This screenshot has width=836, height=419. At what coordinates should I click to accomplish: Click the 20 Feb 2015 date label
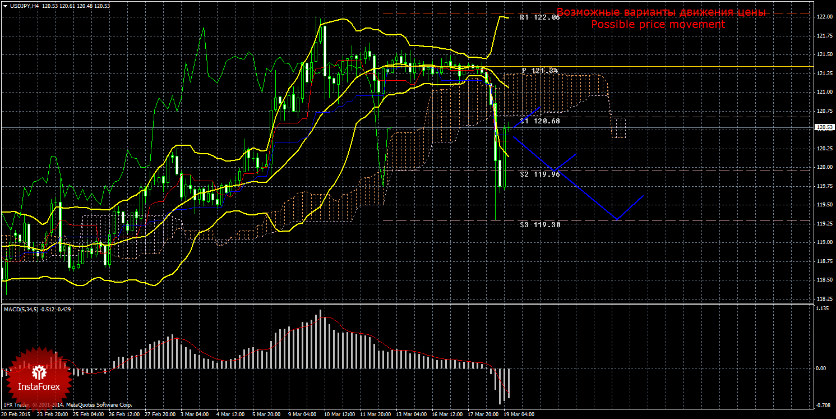click(x=15, y=415)
